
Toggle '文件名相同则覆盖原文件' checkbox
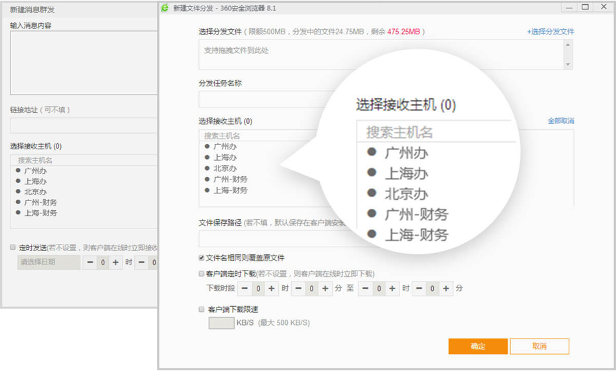202,257
